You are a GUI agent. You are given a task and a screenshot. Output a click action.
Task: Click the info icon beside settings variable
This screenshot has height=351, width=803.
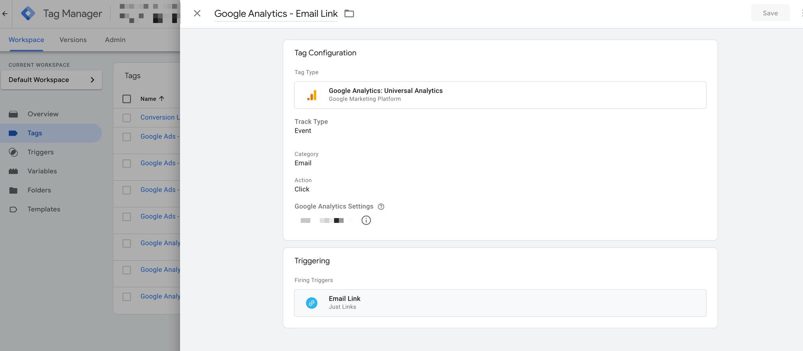(366, 220)
